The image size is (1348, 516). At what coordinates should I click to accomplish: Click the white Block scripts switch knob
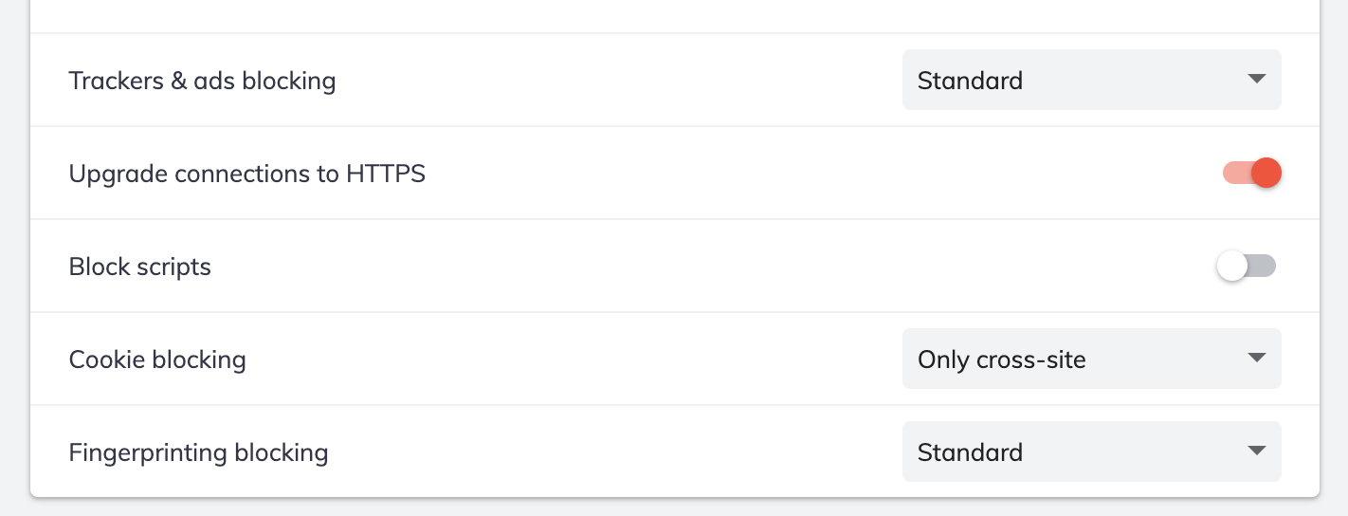pyautogui.click(x=1232, y=267)
